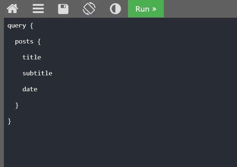
Task: Click the opening brace after posts
Action: [39, 42]
